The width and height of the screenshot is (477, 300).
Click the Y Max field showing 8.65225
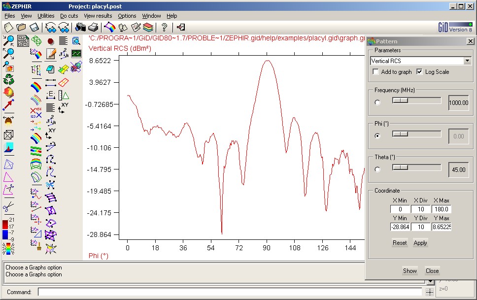coord(441,227)
